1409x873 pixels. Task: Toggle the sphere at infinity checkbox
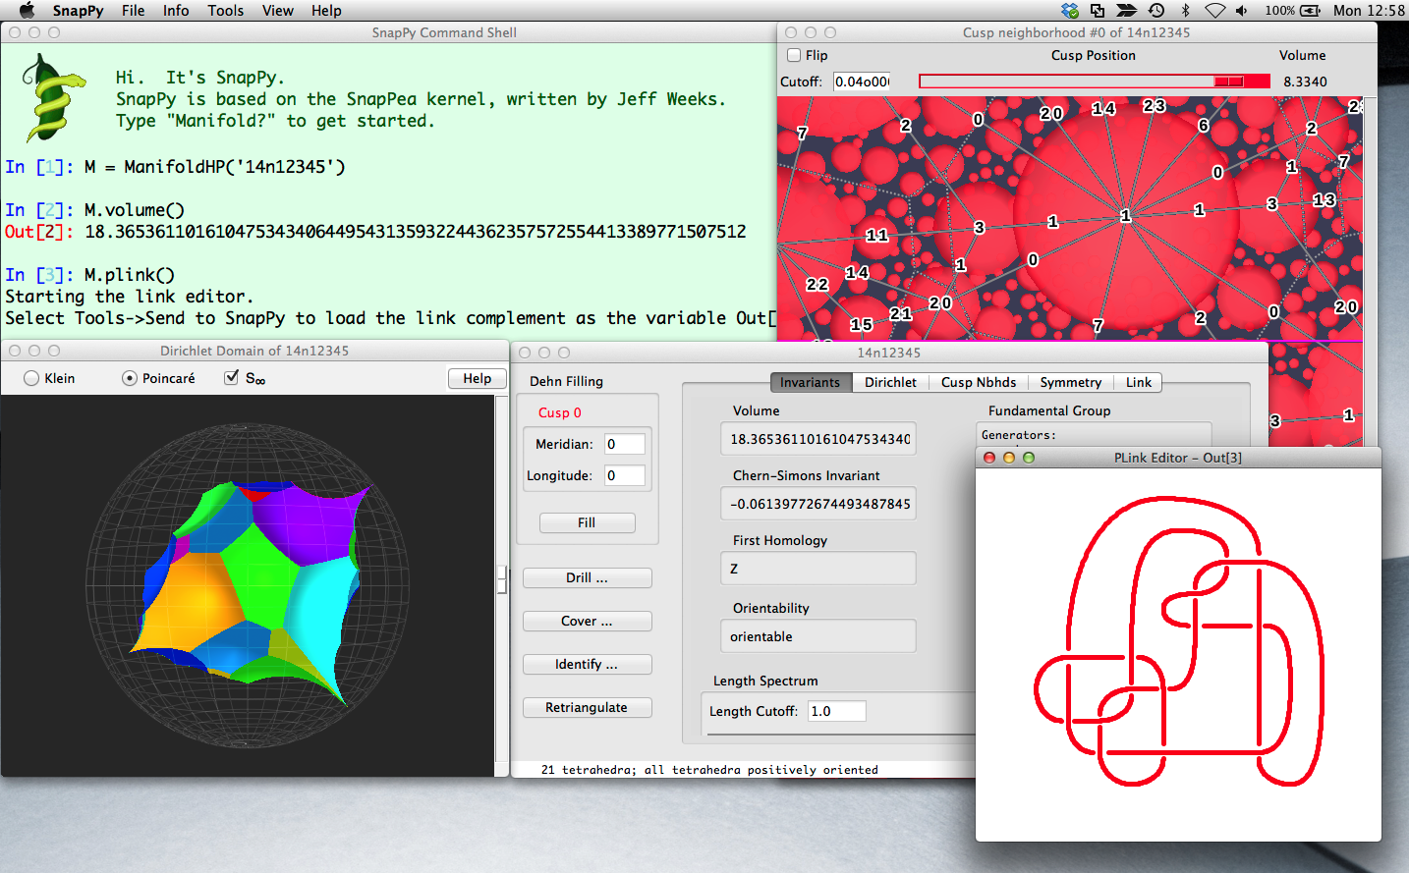coord(232,377)
